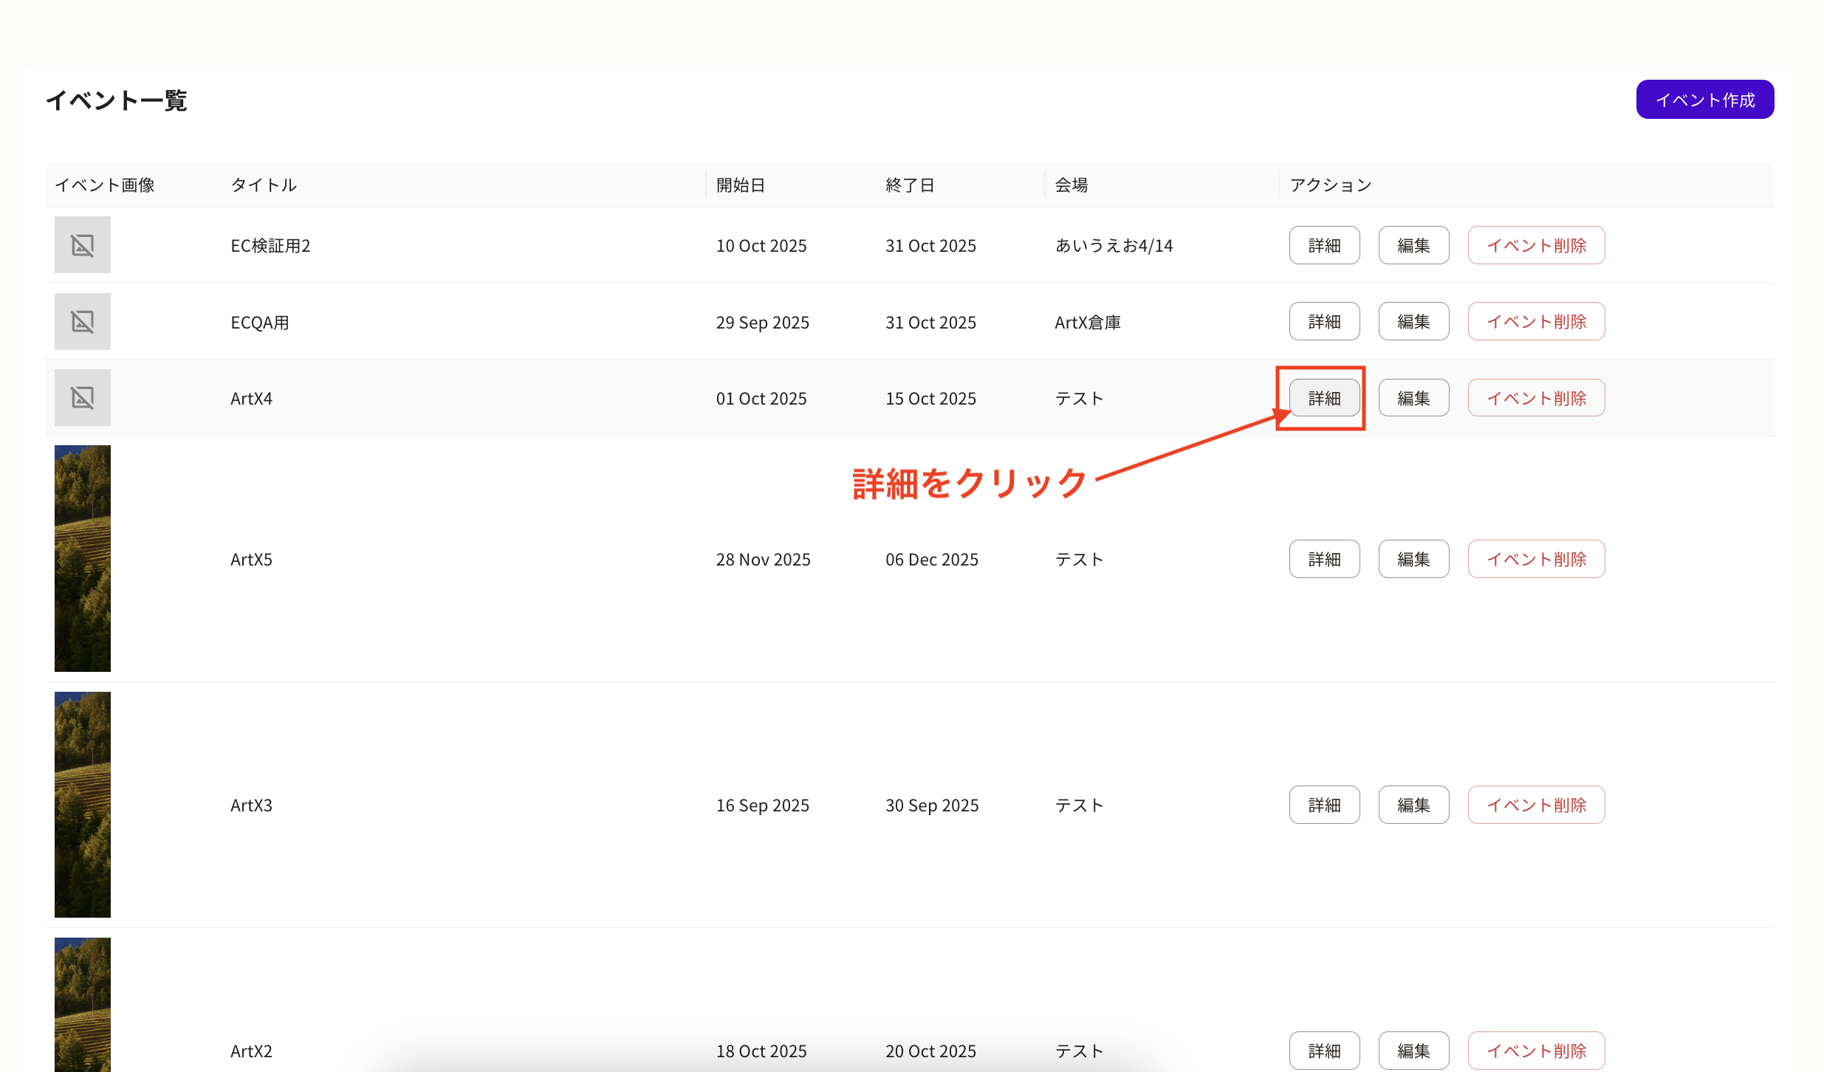This screenshot has height=1072, width=1824.
Task: Delete the ArtX5 event
Action: point(1535,560)
